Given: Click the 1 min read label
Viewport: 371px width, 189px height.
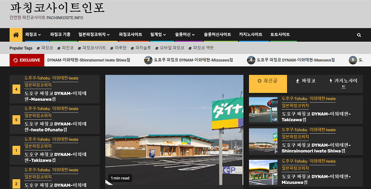Looking at the screenshot, I should click(120, 178).
